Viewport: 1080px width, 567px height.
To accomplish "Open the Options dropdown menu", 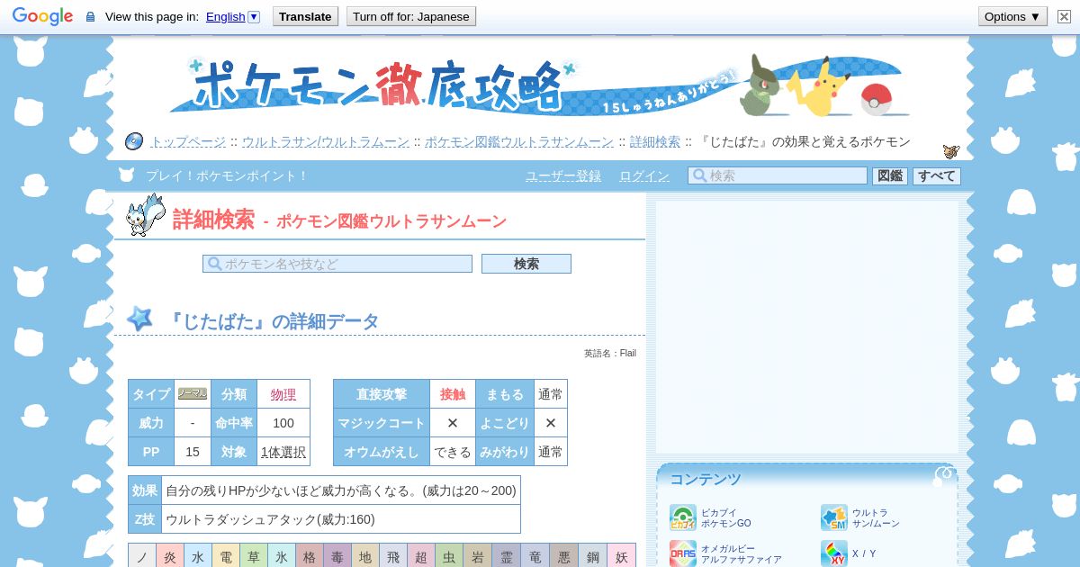I will click(x=1012, y=16).
